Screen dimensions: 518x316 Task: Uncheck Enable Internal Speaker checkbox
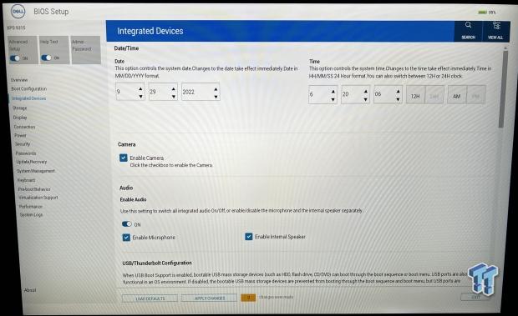point(249,236)
